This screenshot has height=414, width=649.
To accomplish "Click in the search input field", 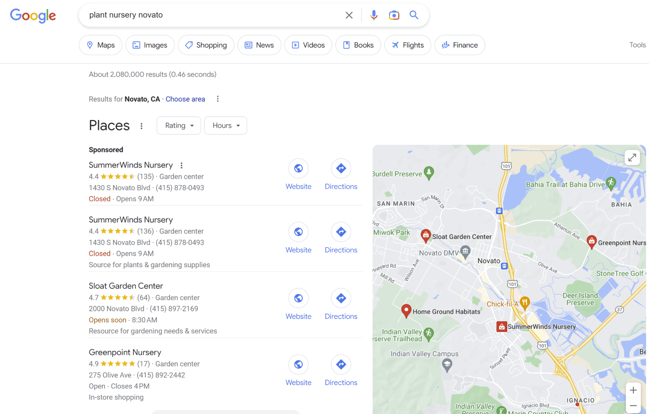I will click(211, 15).
